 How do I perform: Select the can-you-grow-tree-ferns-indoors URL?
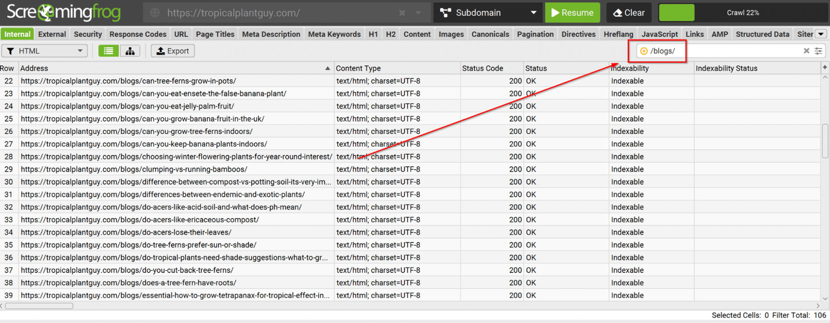137,131
